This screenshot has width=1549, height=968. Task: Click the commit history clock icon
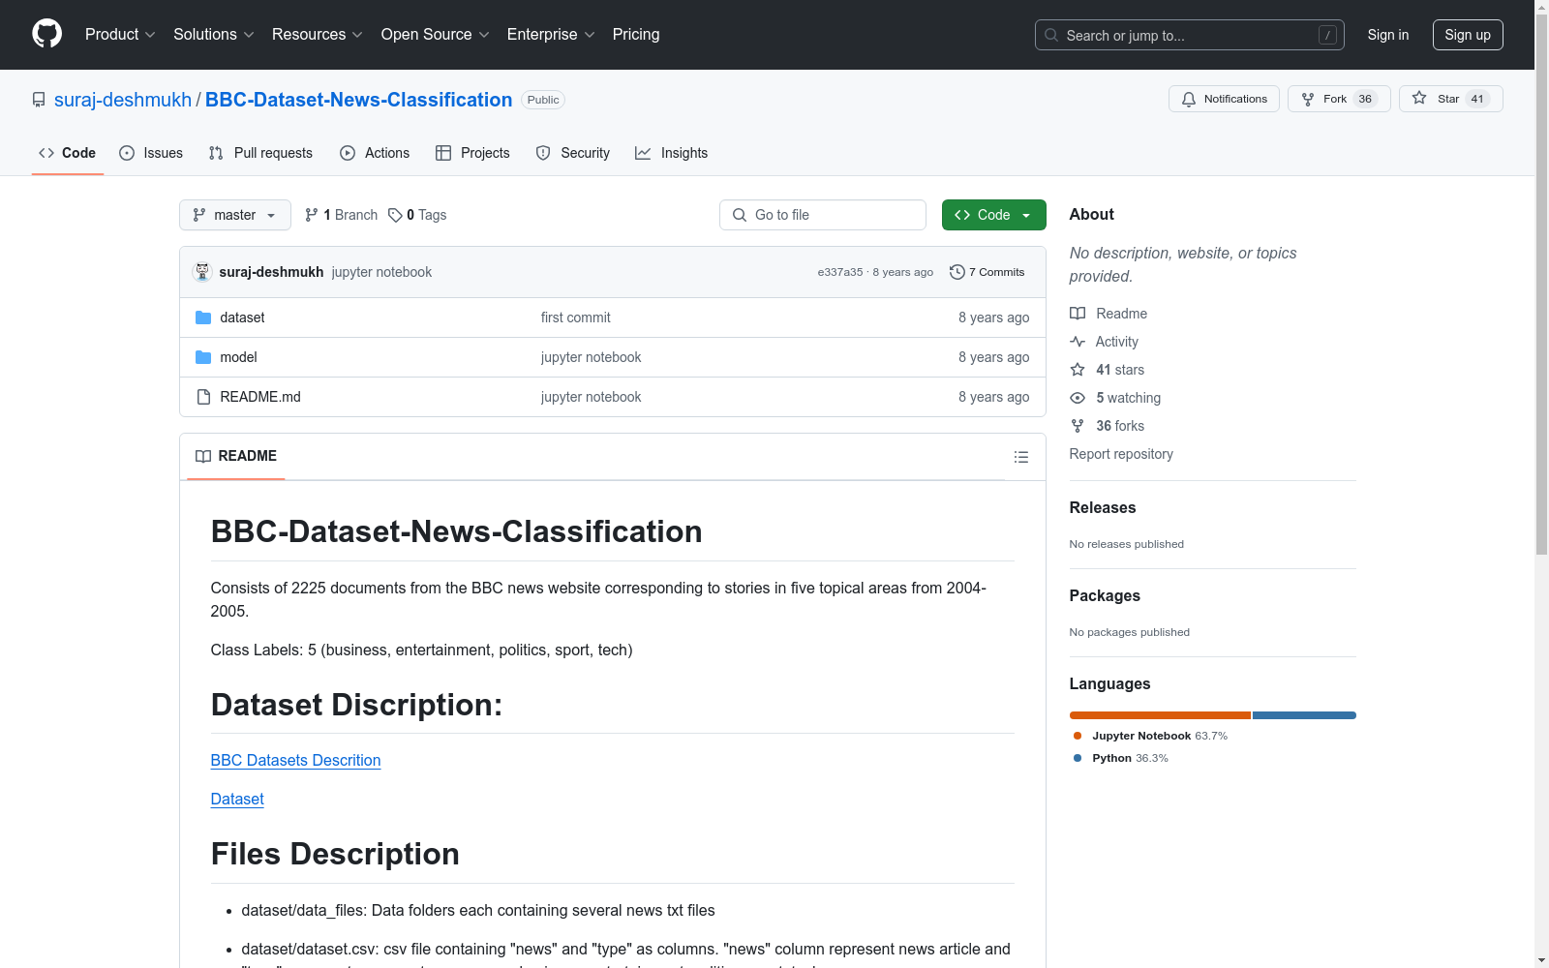point(957,272)
